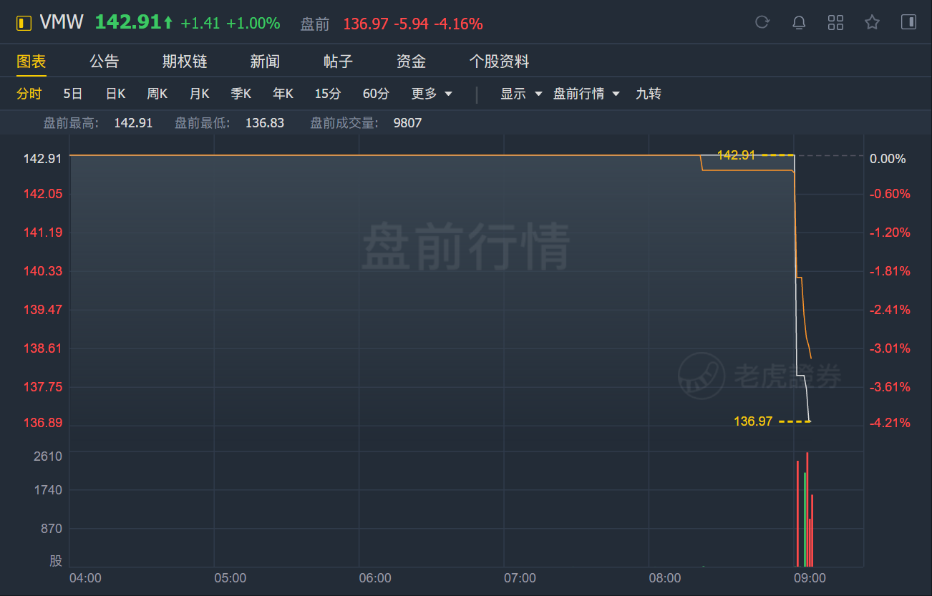Click the 04:00 time axis label
The height and width of the screenshot is (596, 932).
tap(85, 578)
